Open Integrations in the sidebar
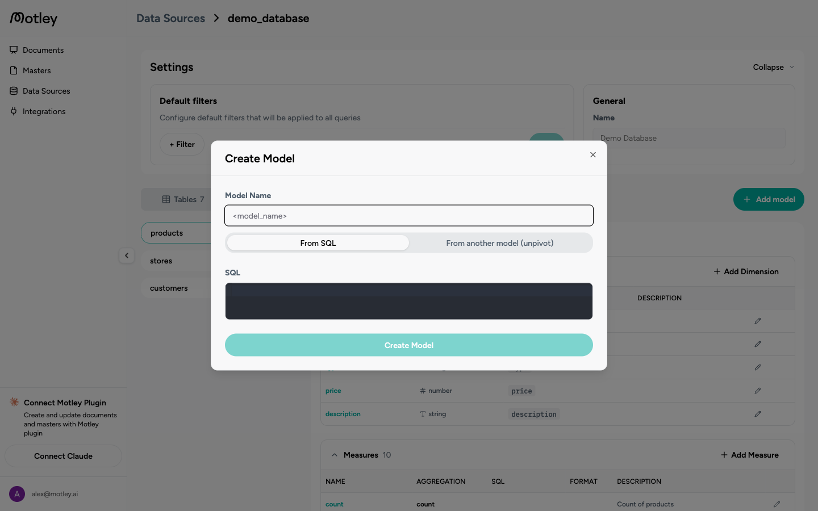The width and height of the screenshot is (818, 511). (x=44, y=111)
